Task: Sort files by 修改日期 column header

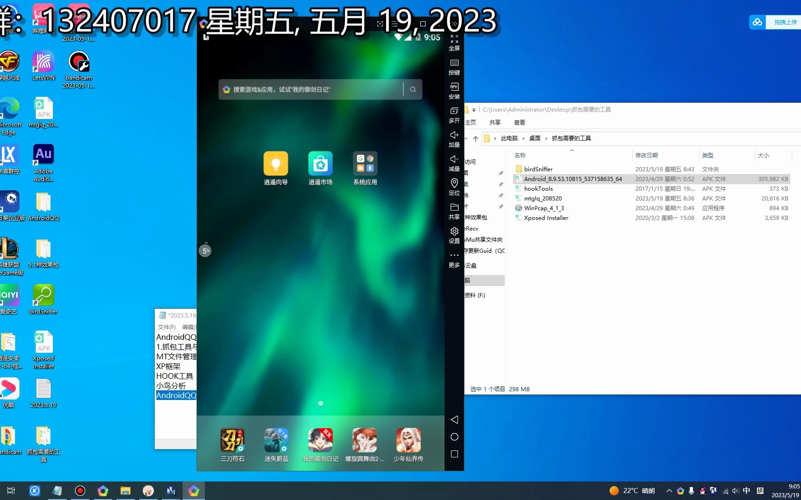Action: coord(646,155)
